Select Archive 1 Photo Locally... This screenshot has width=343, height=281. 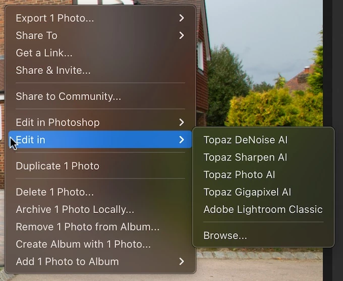pos(100,209)
